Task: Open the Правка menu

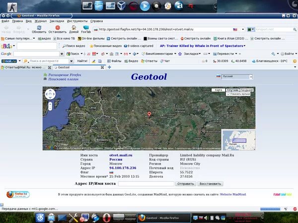Action: pyautogui.click(x=17, y=21)
